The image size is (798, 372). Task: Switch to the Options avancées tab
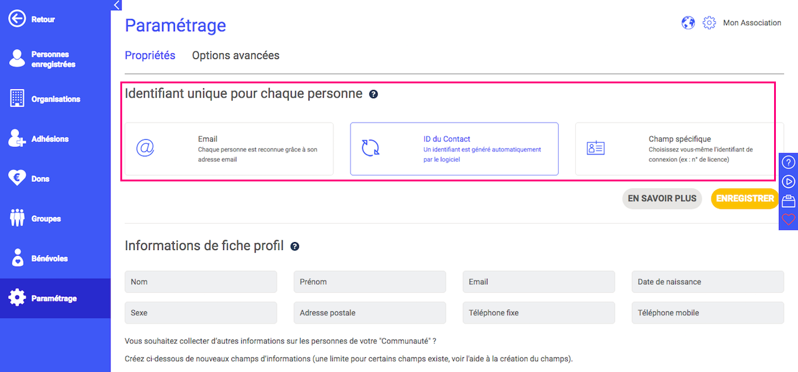236,55
